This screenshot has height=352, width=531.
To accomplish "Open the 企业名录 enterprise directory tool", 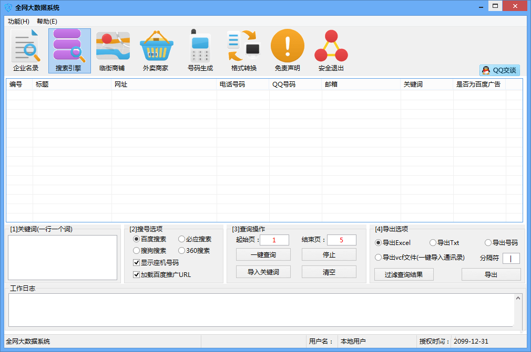I will coord(26,51).
